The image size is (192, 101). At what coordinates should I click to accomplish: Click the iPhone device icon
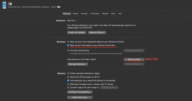pos(4,5)
